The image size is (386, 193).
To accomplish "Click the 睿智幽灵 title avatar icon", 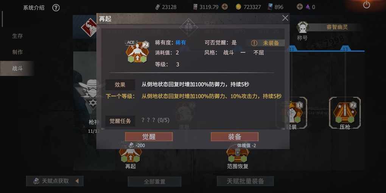I will coord(302,27).
